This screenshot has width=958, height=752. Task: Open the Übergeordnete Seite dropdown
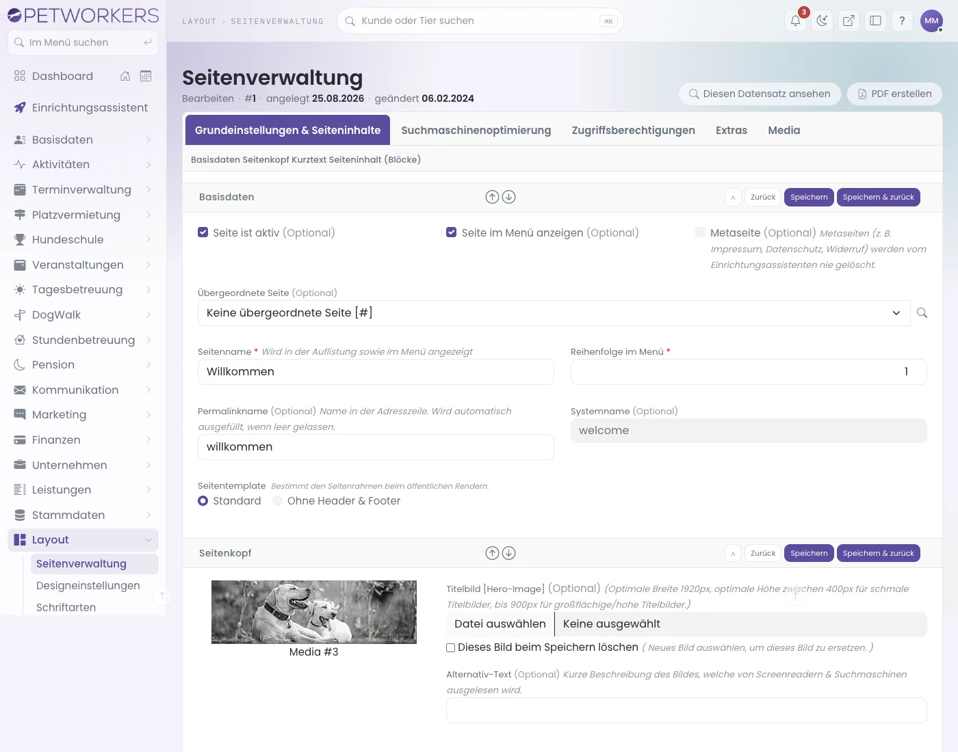tap(554, 312)
